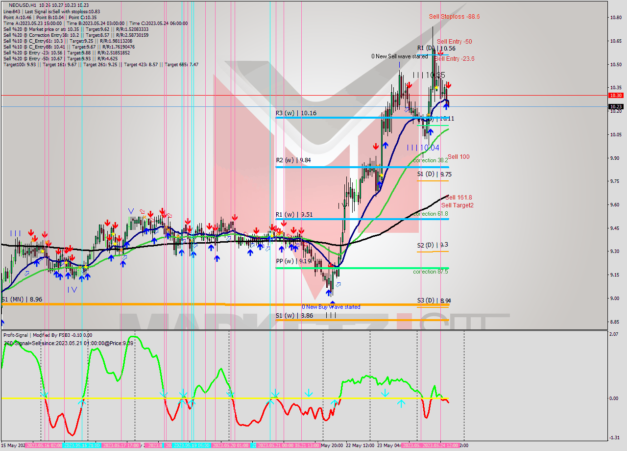
Task: Click the red 10.30 price tag on axis
Action: (616, 96)
